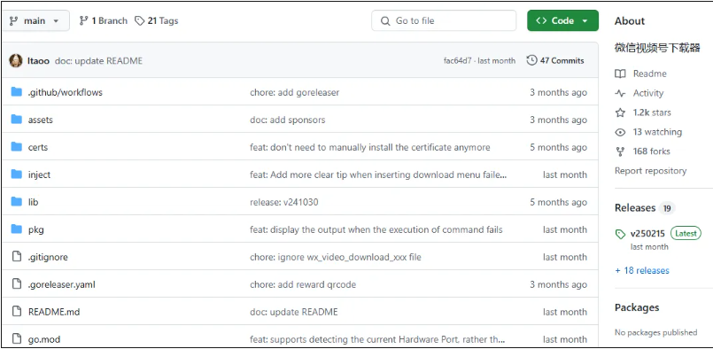This screenshot has height=349, width=713.
Task: Expand the green Code dropdown button
Action: click(562, 21)
